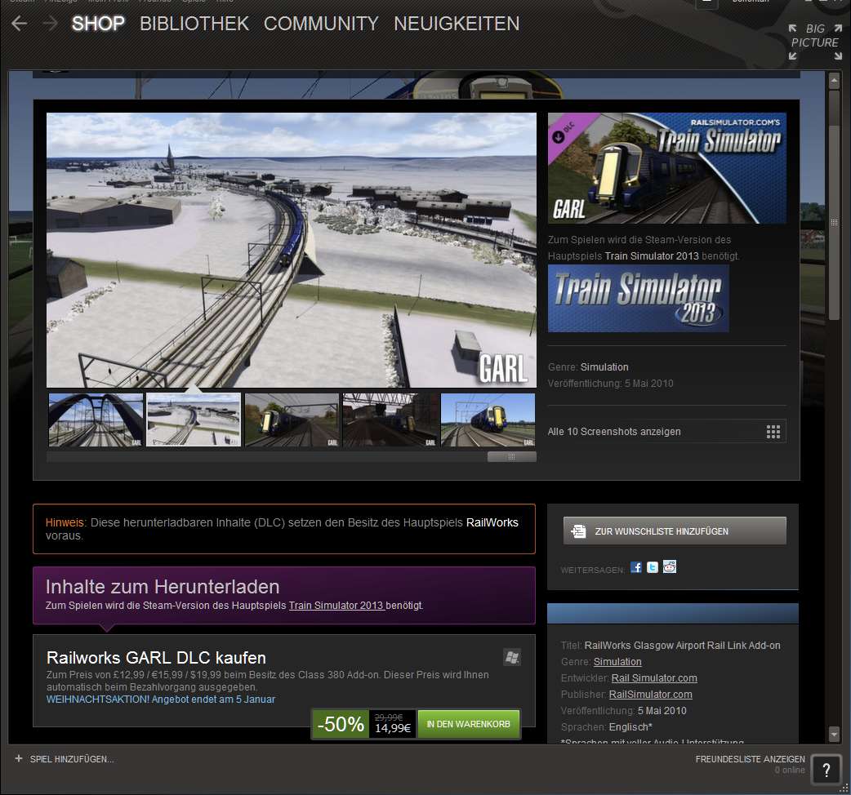Open the Train Simulator 2013 banner
The height and width of the screenshot is (795, 851).
pyautogui.click(x=639, y=298)
